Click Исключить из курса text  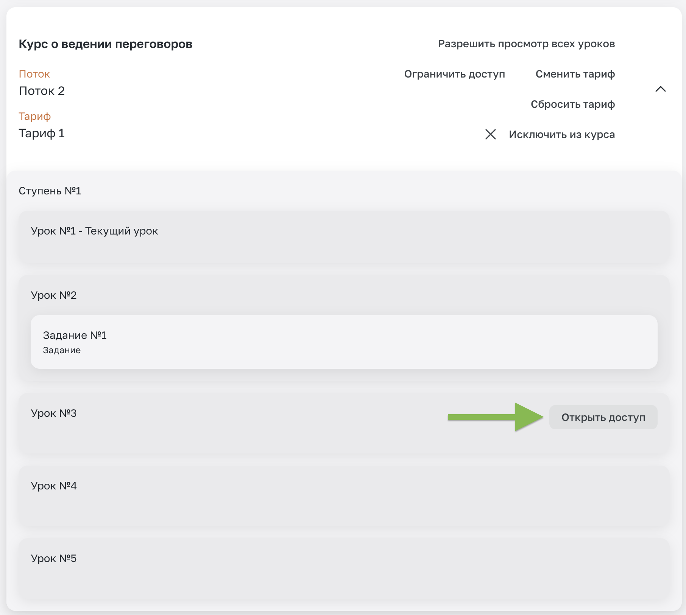point(562,134)
